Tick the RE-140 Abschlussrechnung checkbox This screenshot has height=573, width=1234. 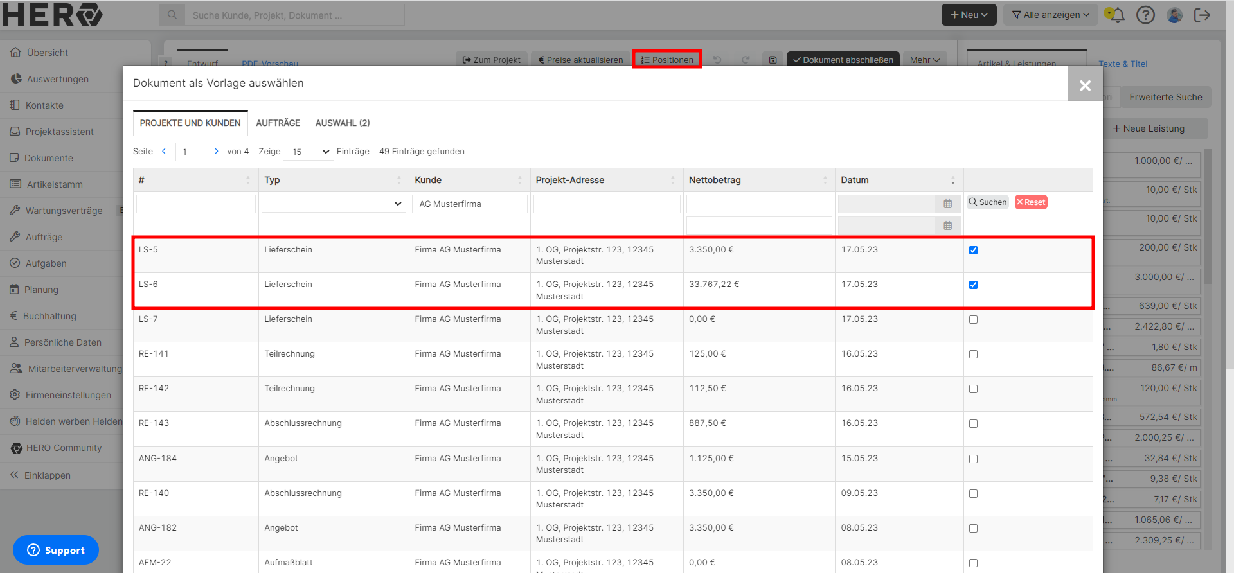coord(973,493)
